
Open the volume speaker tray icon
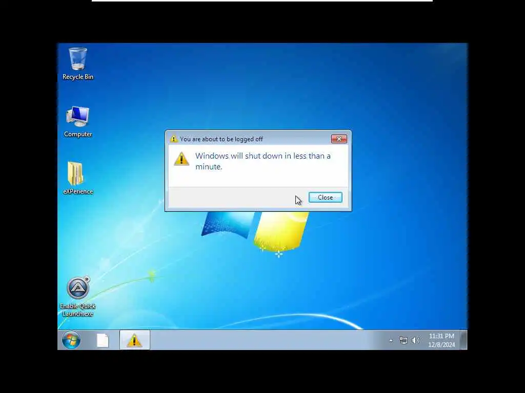click(415, 340)
